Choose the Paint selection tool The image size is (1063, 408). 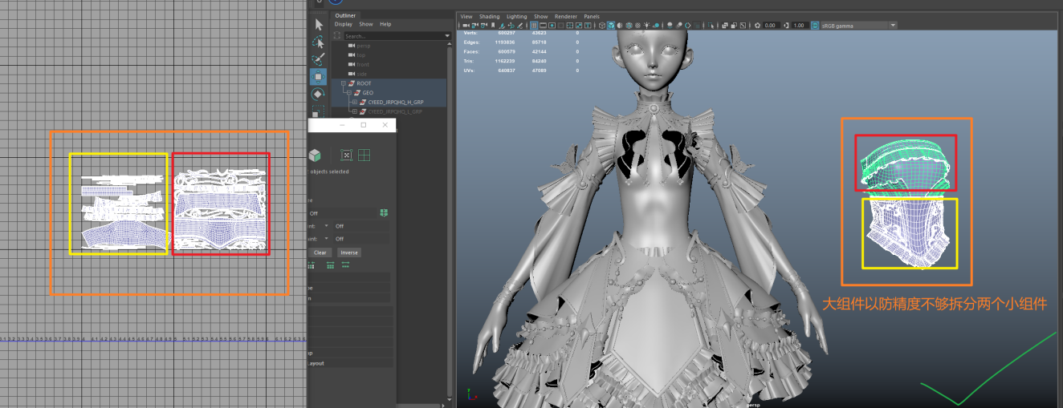319,59
